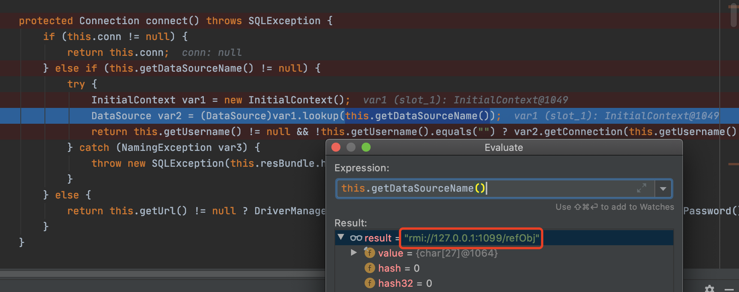Click the Evaluate dialog title bar
Screen dimensions: 739x292
(x=503, y=148)
